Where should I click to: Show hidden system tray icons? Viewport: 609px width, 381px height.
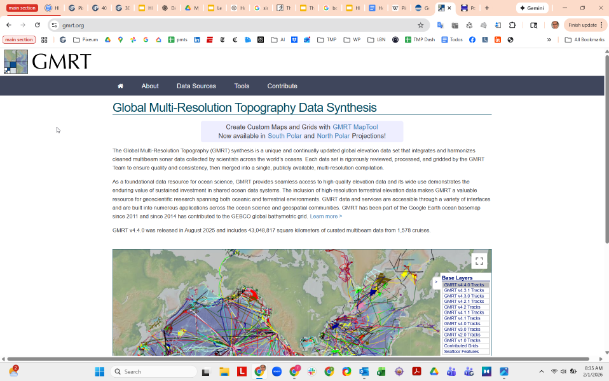click(x=541, y=371)
